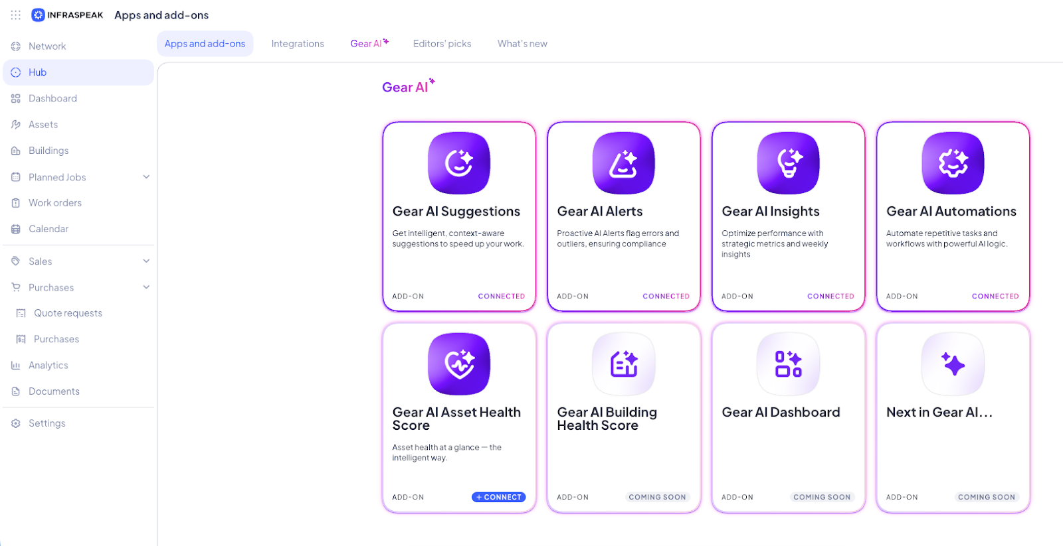Click the Purchases sub-item icon
The width and height of the screenshot is (1063, 546).
point(21,339)
